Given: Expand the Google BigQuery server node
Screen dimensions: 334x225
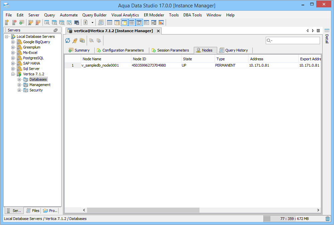Looking at the screenshot, I should tap(13, 42).
